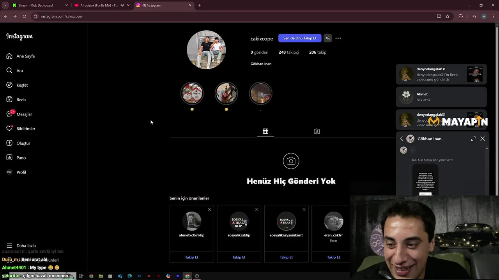
Task: Launch Premiere Pro from taskbar
Action: (178, 276)
